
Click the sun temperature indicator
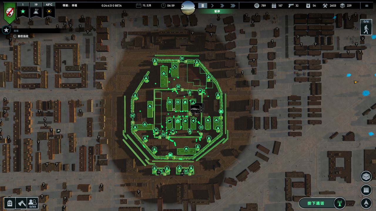coord(48,11)
